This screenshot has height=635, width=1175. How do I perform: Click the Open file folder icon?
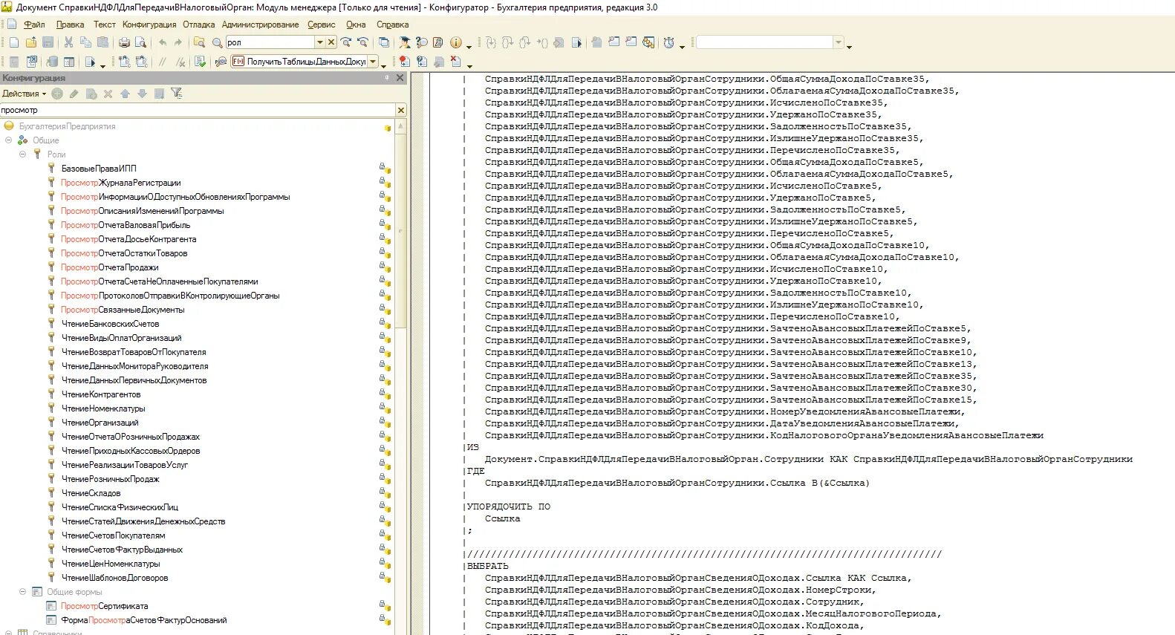click(31, 42)
